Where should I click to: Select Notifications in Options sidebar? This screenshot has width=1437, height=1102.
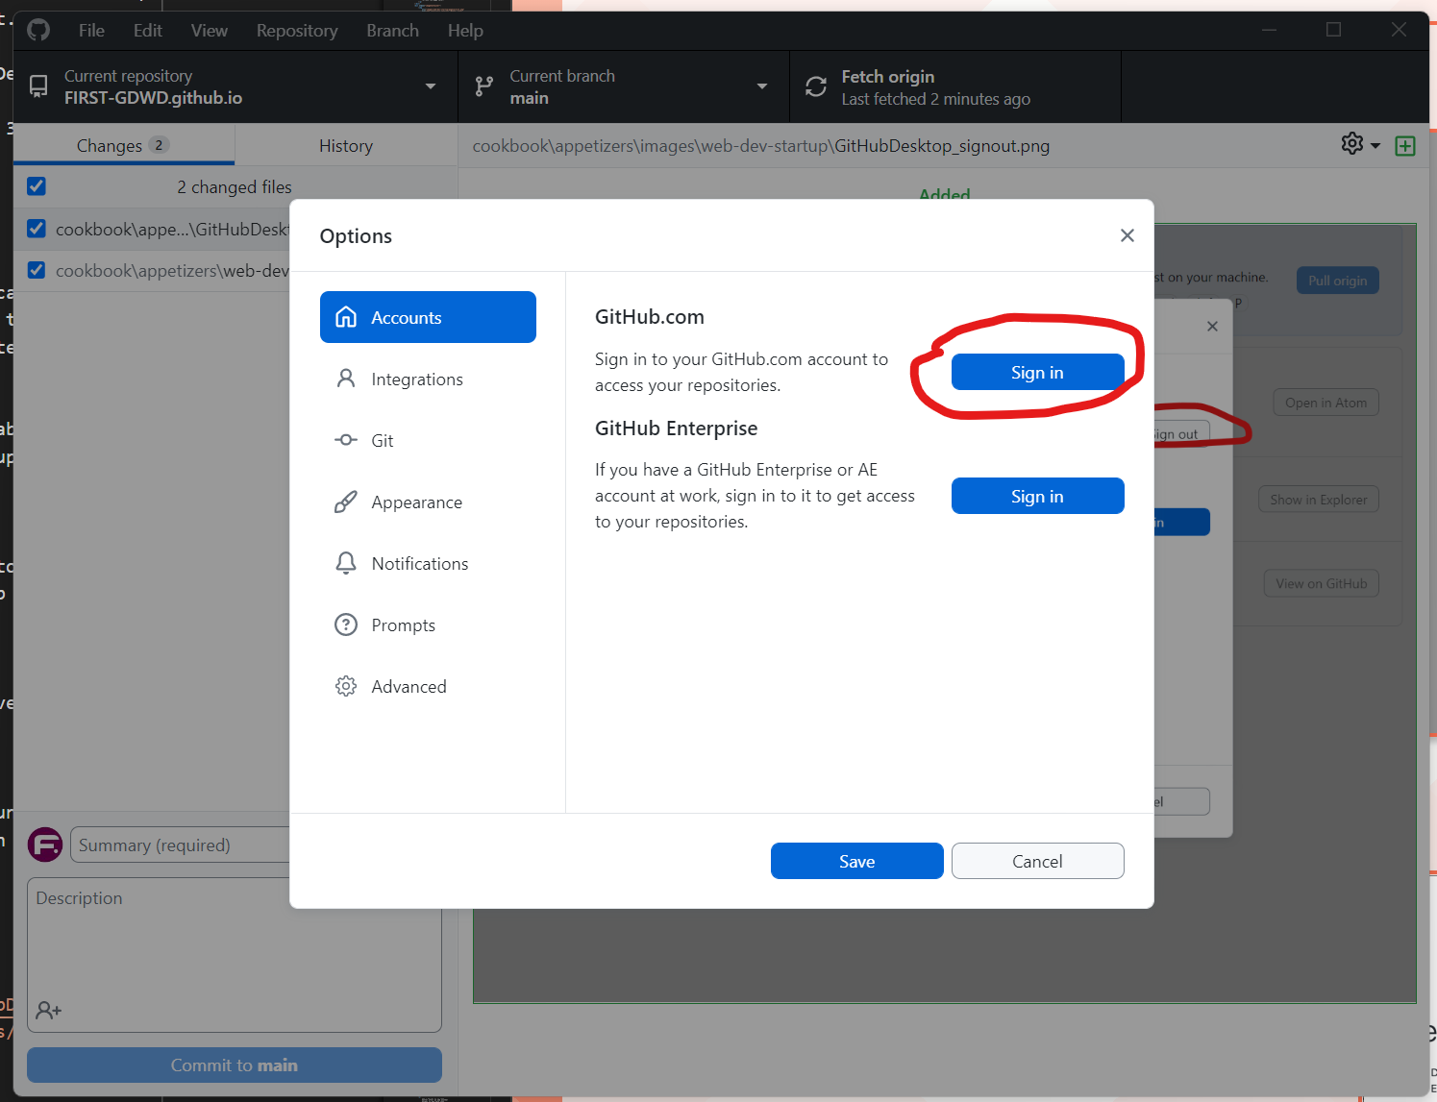(428, 563)
